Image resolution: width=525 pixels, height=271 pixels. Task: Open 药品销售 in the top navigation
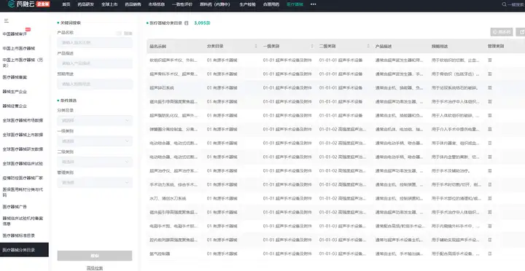click(x=133, y=4)
